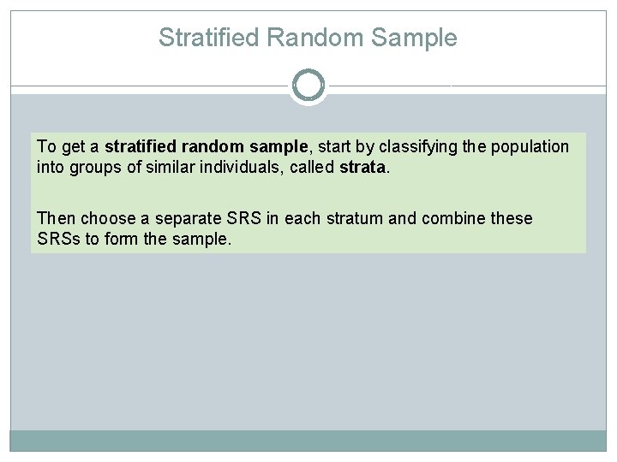This screenshot has width=617, height=462.
Task: Click the word separate before SRS
Action: click(x=187, y=218)
